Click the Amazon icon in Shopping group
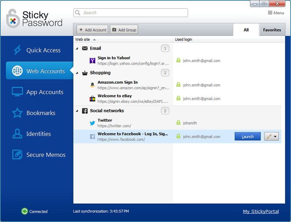Image resolution: width=291 pixels, height=222 pixels. pos(92,85)
